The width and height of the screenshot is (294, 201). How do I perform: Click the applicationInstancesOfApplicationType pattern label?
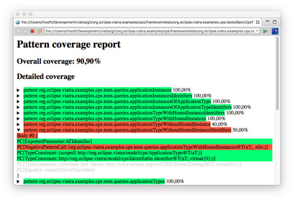(117, 101)
